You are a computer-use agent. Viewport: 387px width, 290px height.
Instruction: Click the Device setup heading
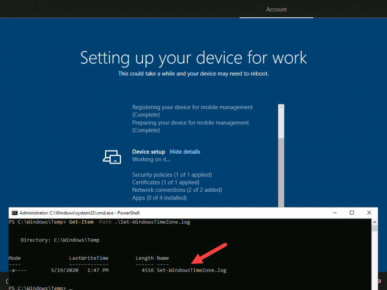pyautogui.click(x=149, y=152)
